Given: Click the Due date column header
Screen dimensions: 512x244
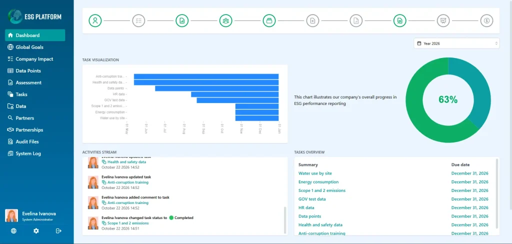Looking at the screenshot, I should (x=460, y=164).
